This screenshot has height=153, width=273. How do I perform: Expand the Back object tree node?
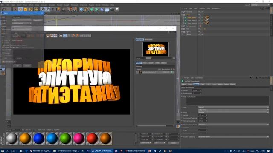point(182,29)
